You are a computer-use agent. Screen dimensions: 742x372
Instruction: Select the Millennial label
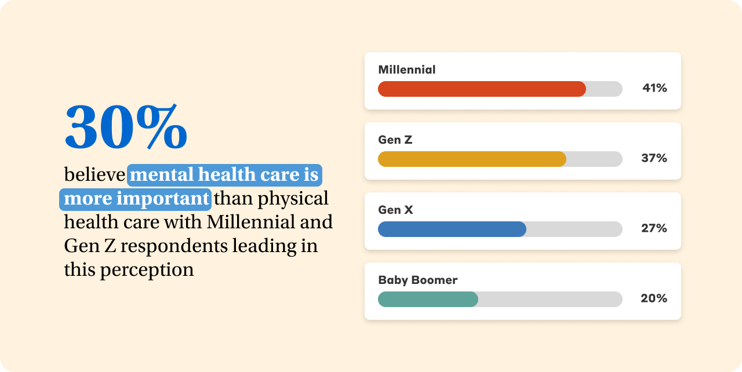click(406, 70)
